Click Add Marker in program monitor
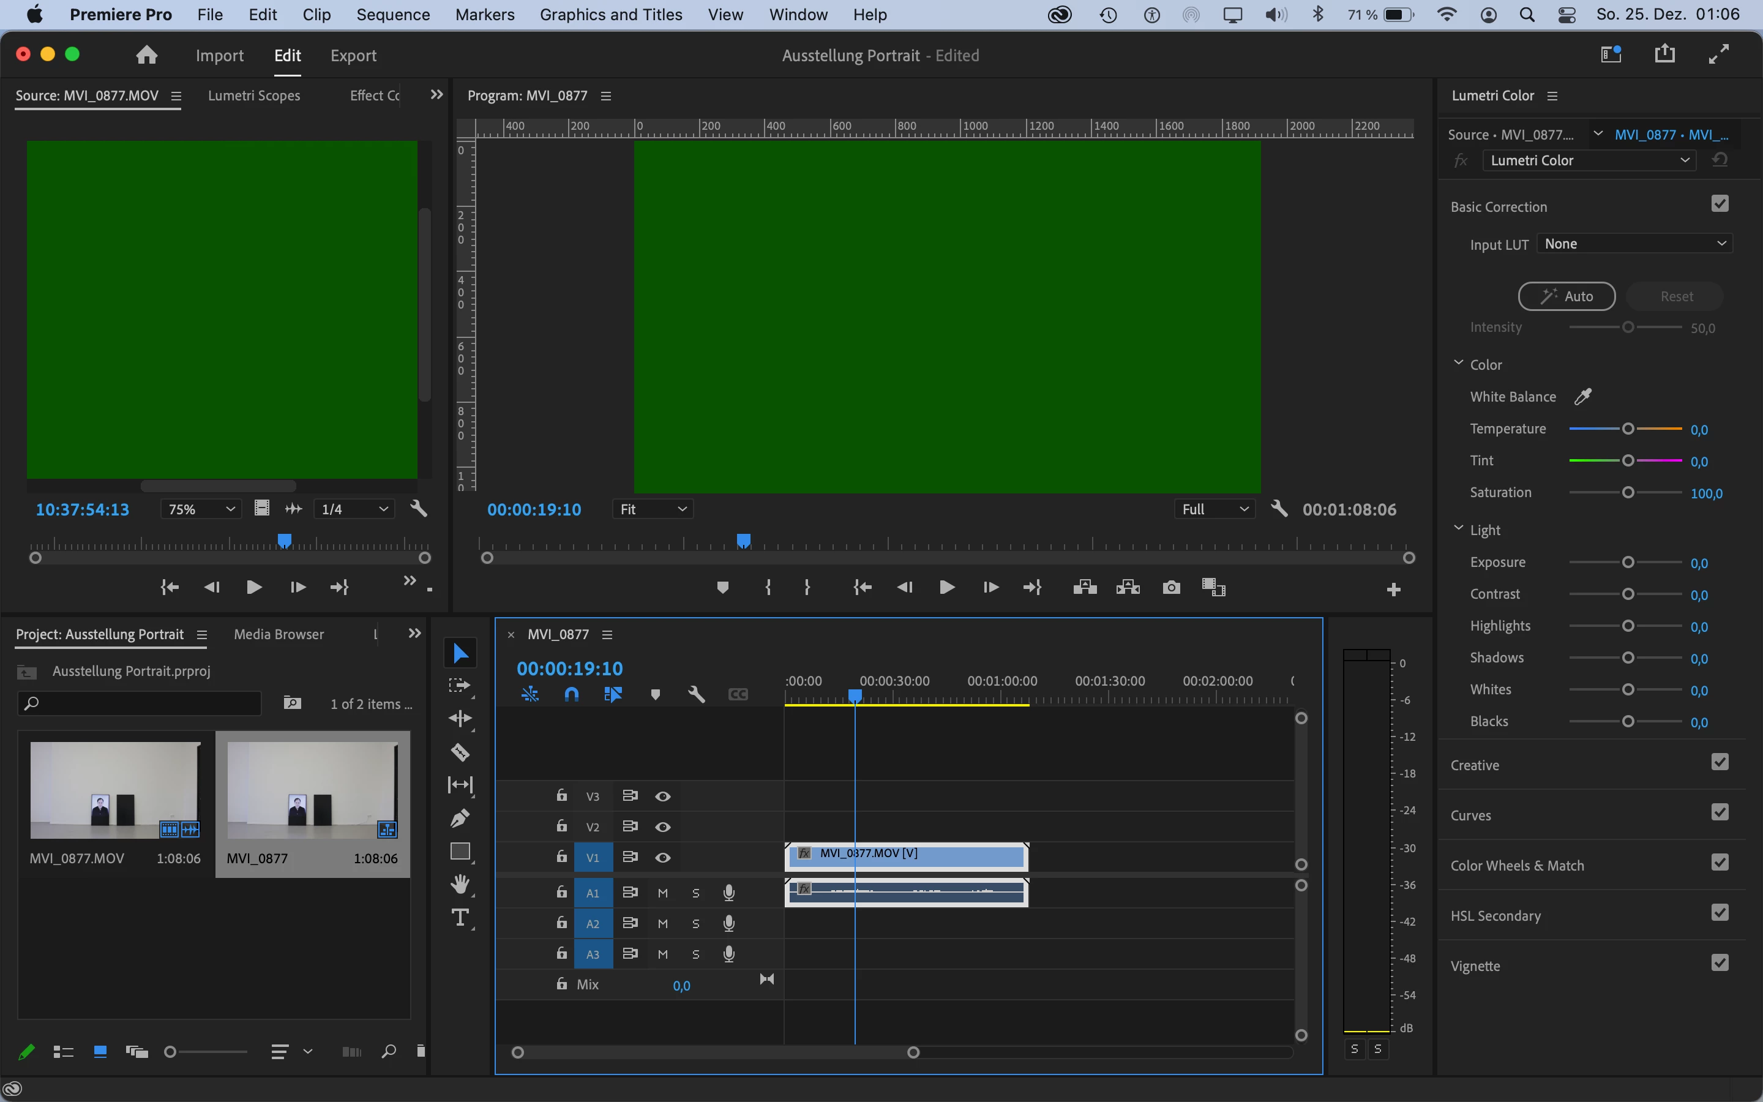Viewport: 1763px width, 1102px height. 722,588
